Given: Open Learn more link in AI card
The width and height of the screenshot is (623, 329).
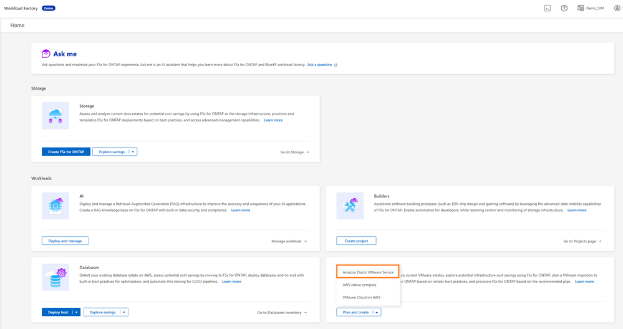Looking at the screenshot, I should pos(240,211).
